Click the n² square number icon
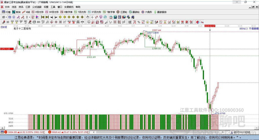Viewport: 259px width, 140px height. pos(43,22)
